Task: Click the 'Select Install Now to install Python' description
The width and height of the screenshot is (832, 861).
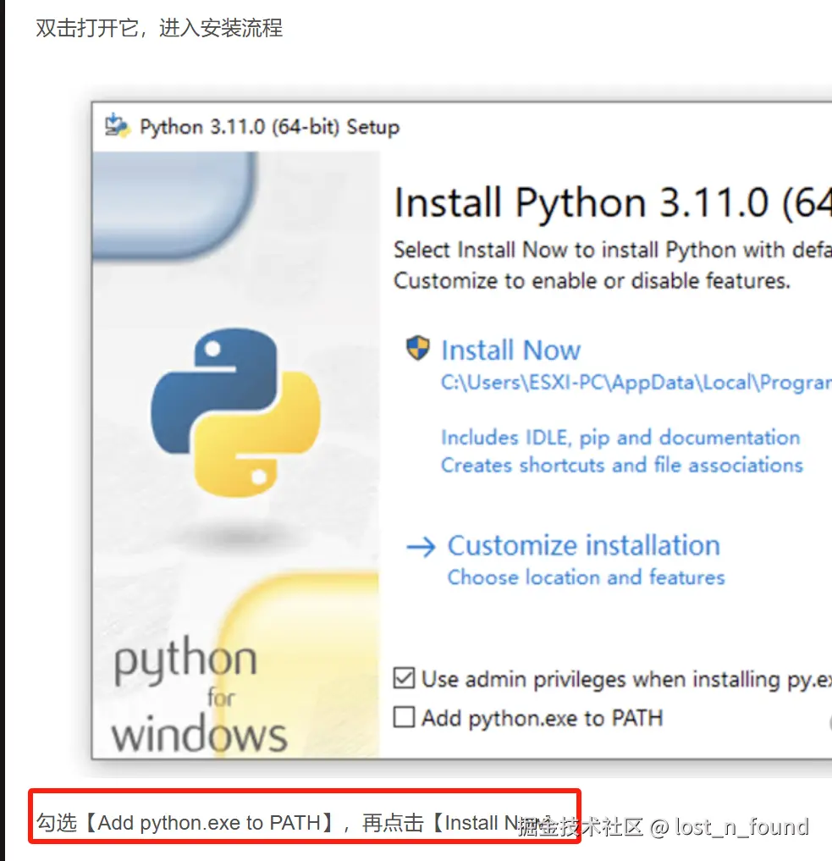Action: pyautogui.click(x=613, y=250)
